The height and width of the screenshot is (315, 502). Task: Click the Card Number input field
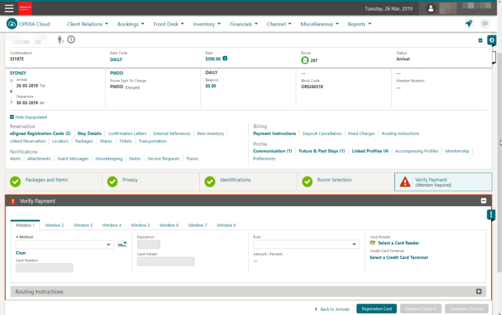[x=44, y=268]
